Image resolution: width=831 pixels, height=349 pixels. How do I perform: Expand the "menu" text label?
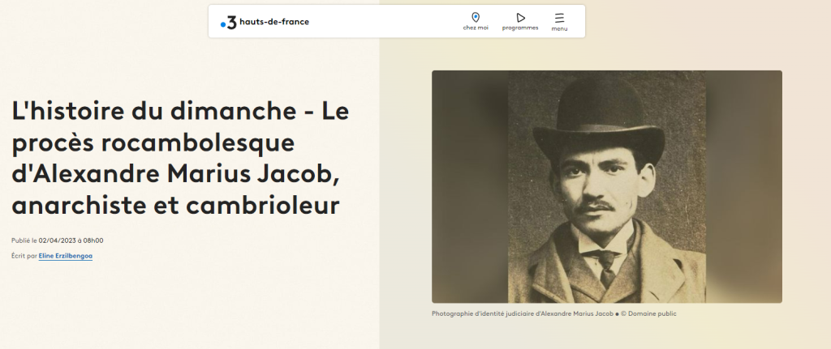[559, 29]
